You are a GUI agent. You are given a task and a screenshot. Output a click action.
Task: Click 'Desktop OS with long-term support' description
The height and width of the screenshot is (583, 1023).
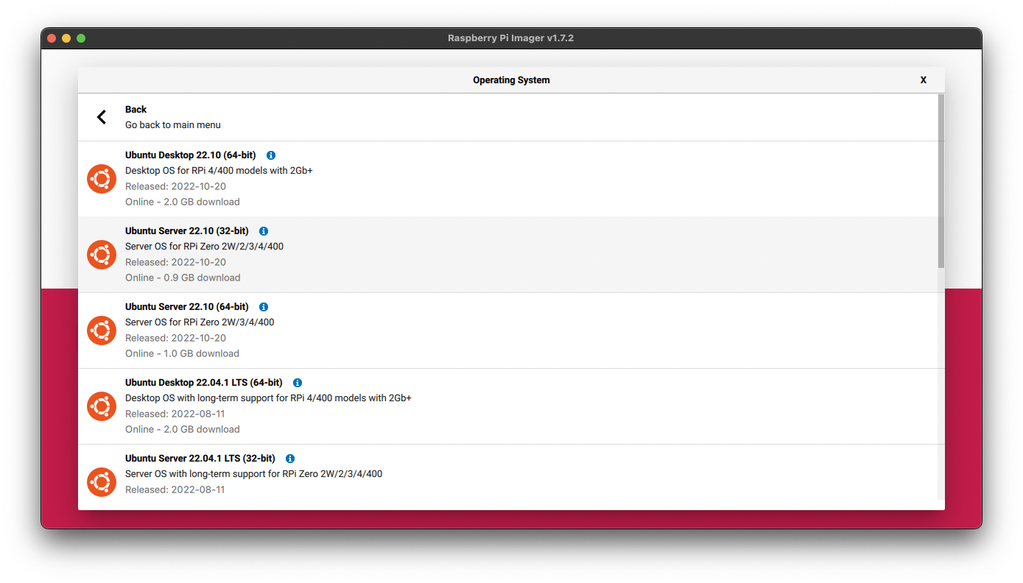[268, 398]
